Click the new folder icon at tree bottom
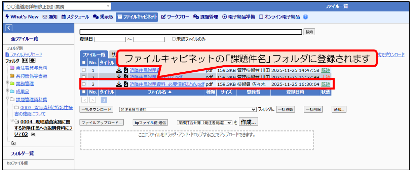This screenshot has width=412, height=174. point(13,143)
